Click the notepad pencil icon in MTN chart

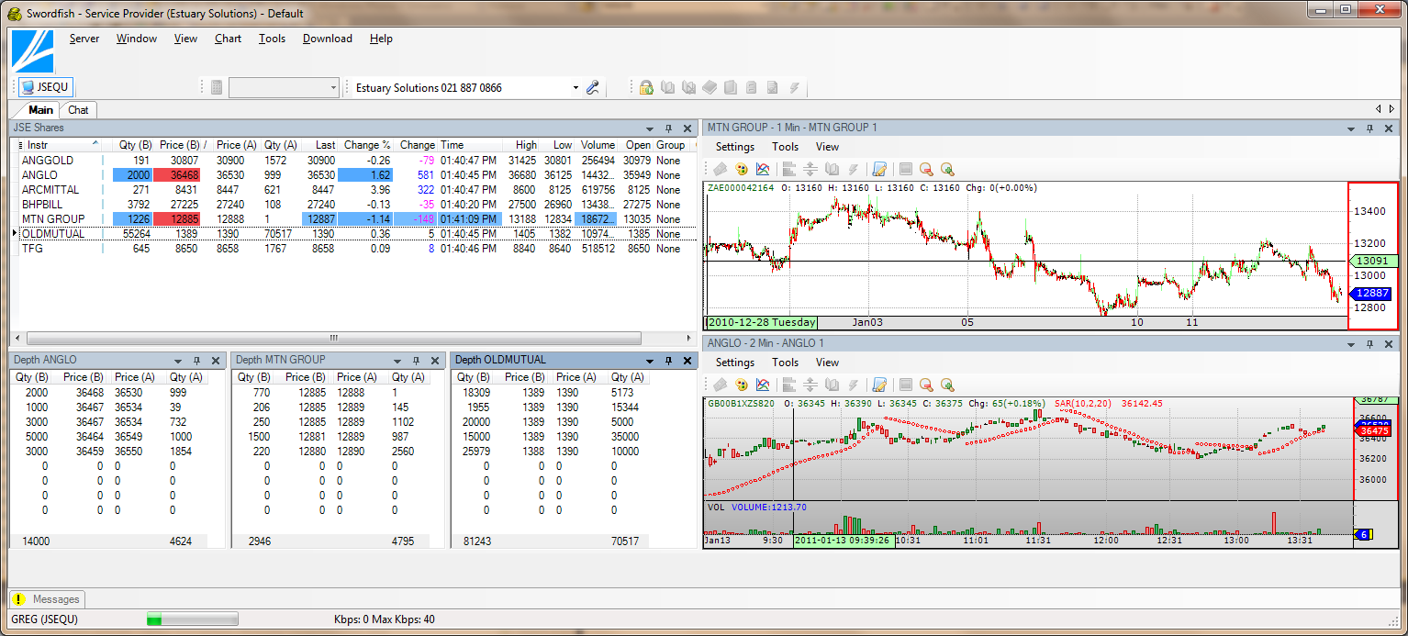[x=879, y=169]
